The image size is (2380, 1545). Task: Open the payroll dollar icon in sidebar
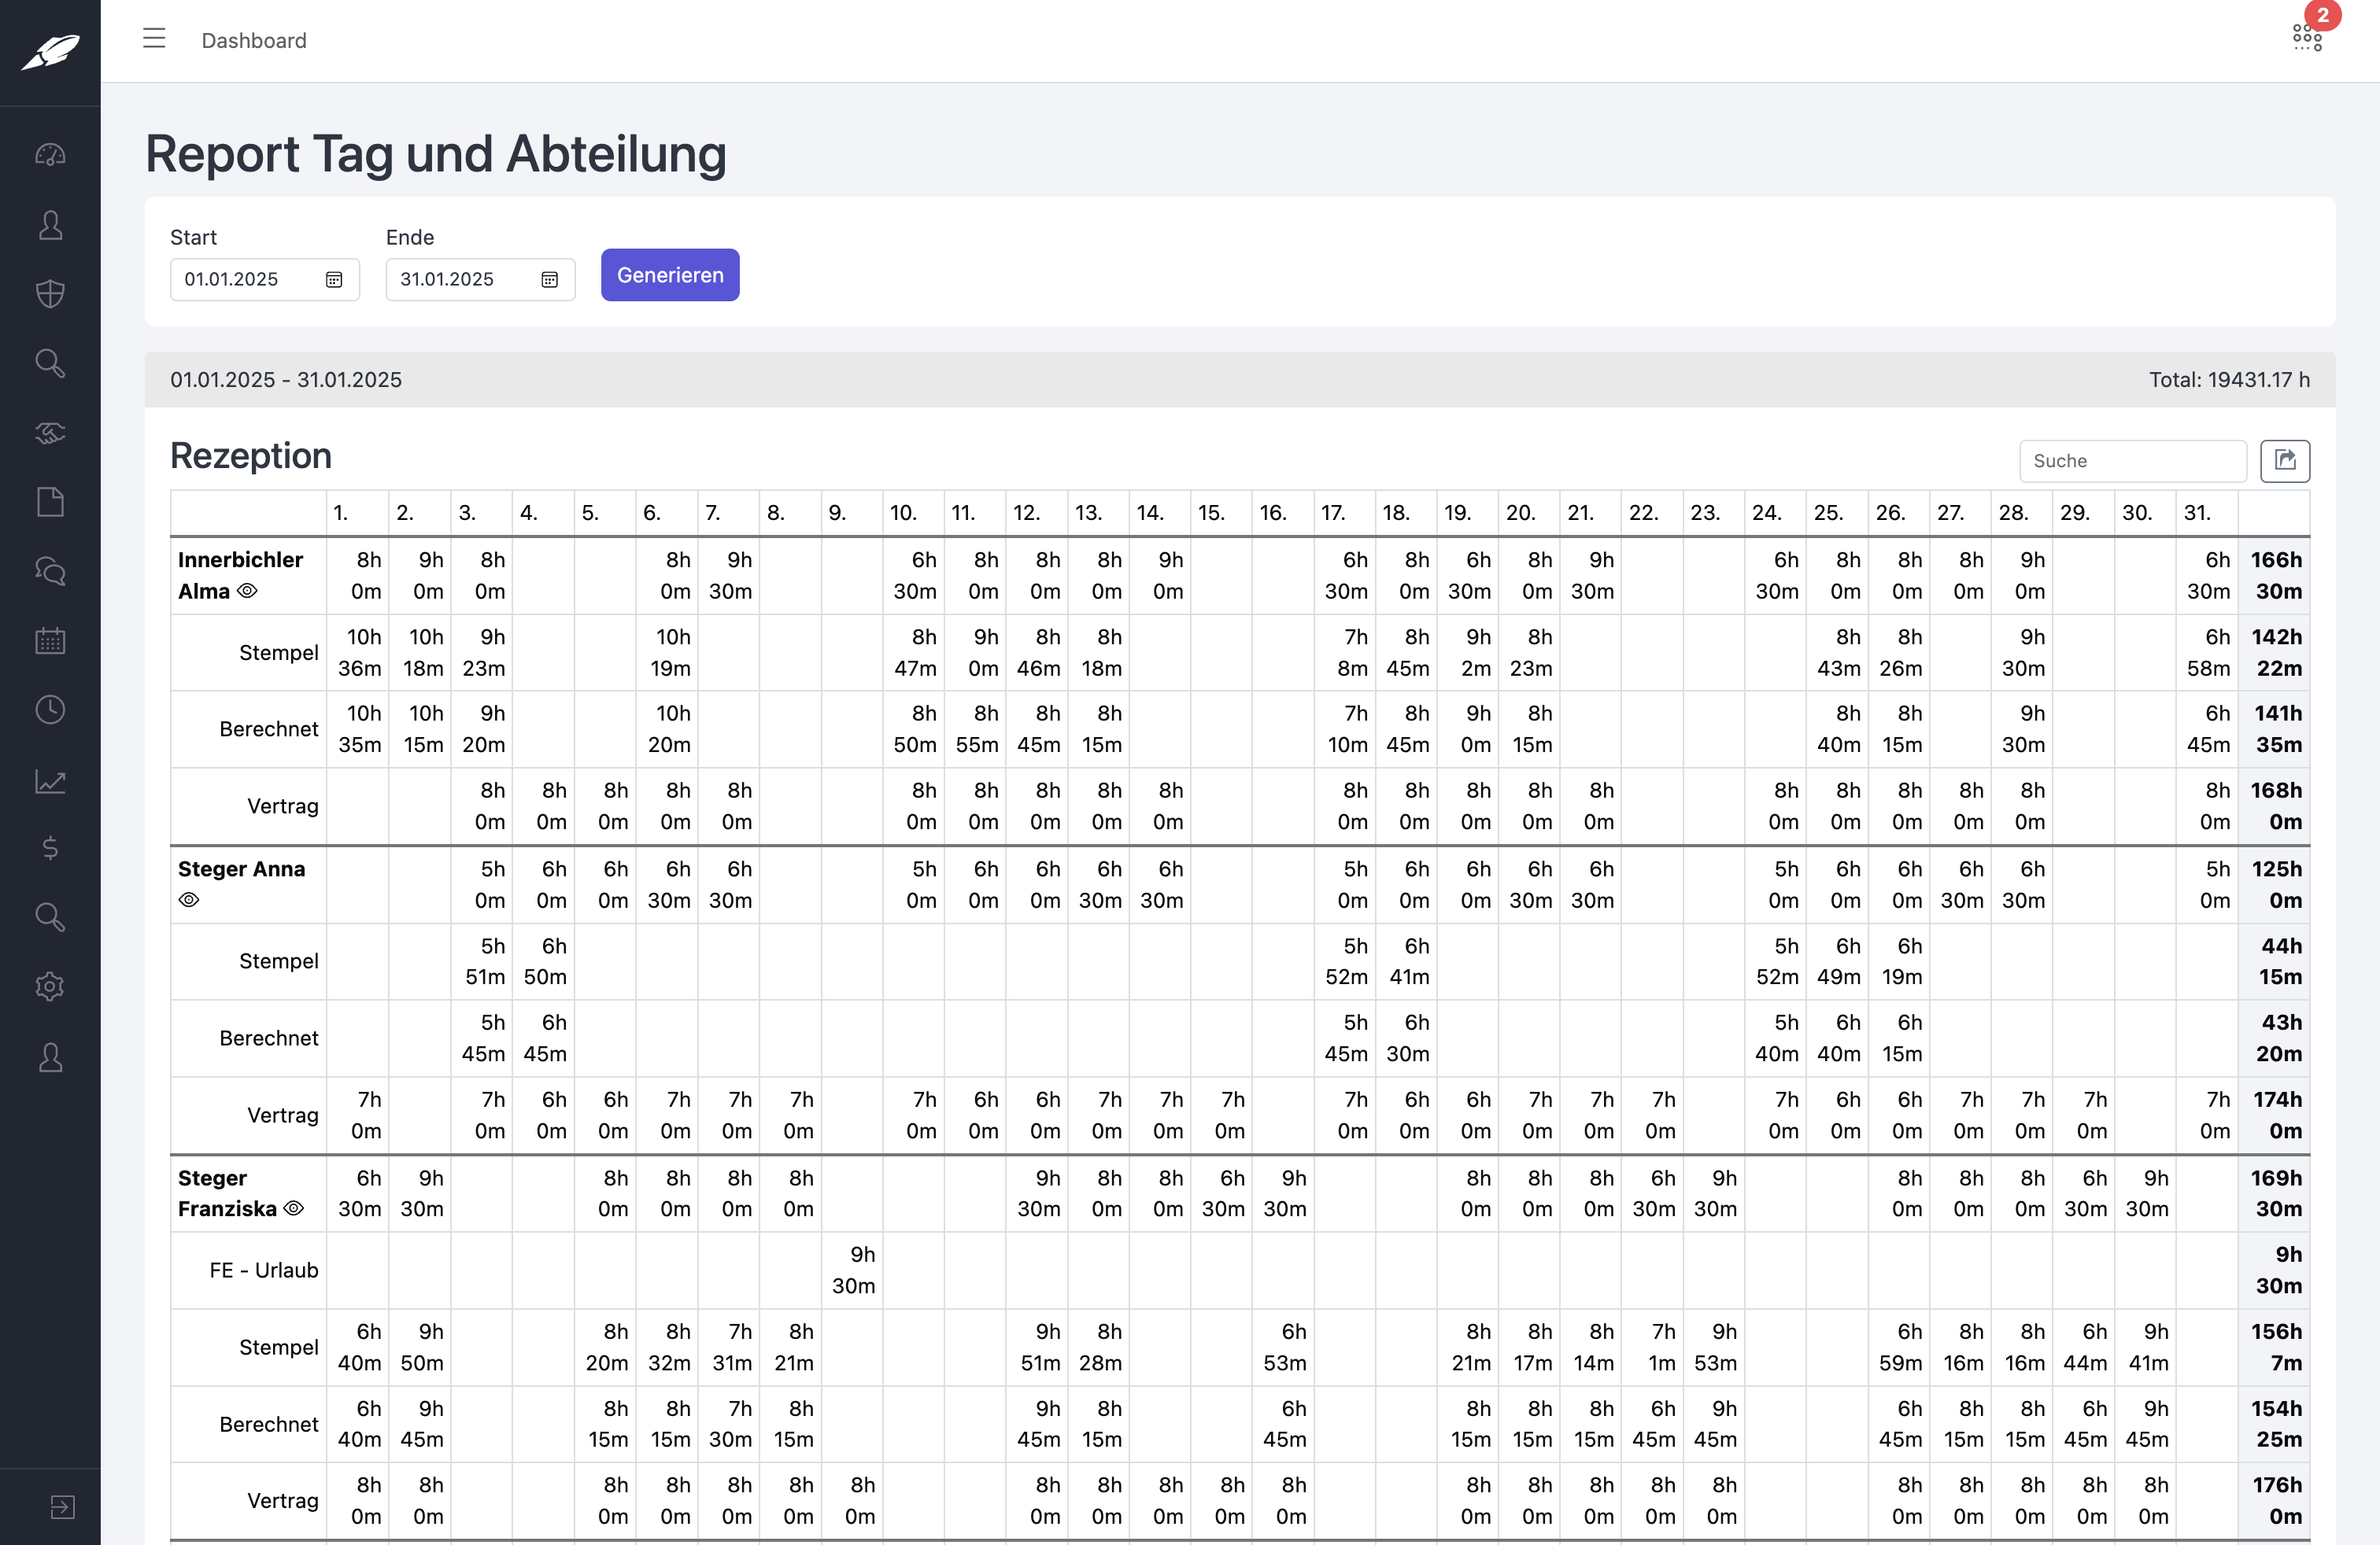coord(49,849)
